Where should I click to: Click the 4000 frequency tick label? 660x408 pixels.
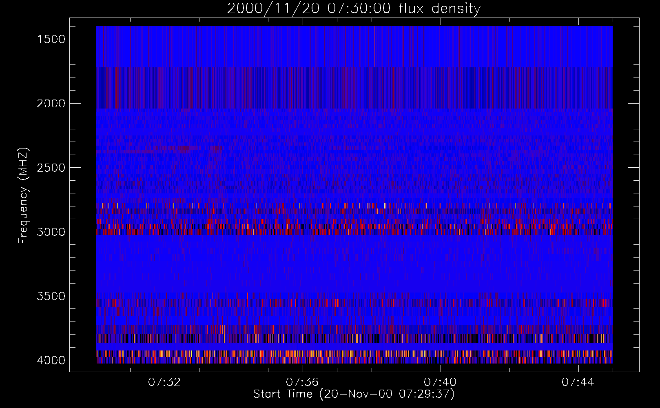tap(51, 360)
